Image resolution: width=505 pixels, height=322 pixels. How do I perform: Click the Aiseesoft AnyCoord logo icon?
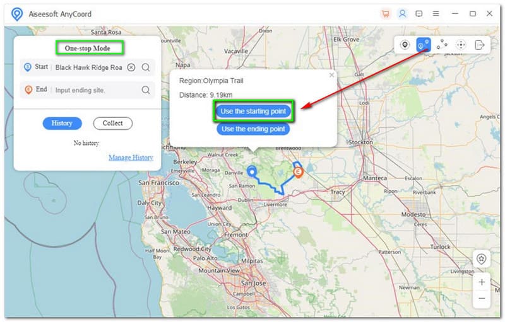tap(17, 14)
